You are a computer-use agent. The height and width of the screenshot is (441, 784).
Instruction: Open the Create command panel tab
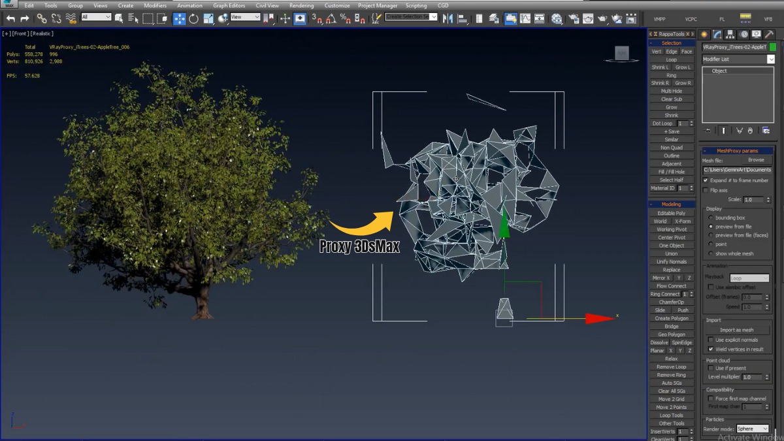coord(704,34)
